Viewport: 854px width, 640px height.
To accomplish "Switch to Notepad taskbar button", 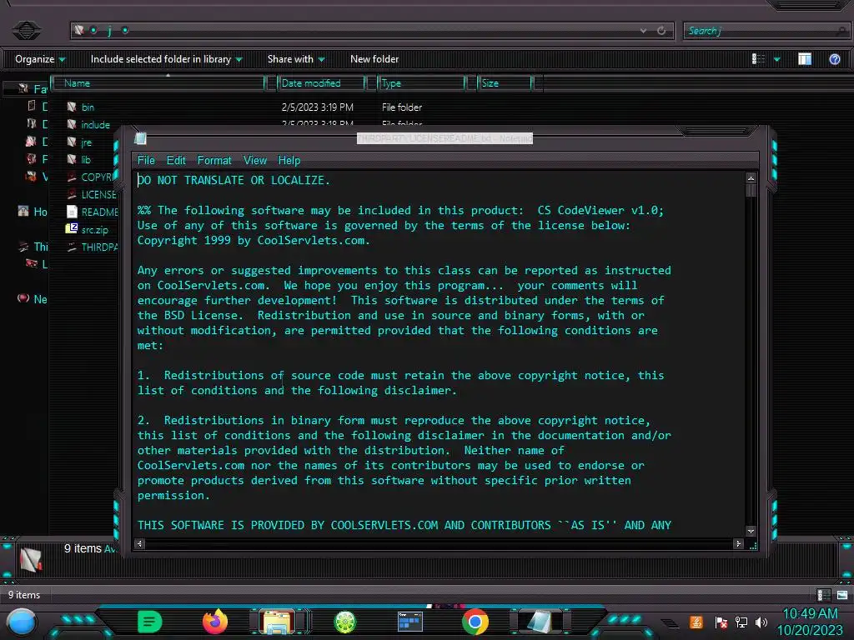I will pyautogui.click(x=540, y=622).
